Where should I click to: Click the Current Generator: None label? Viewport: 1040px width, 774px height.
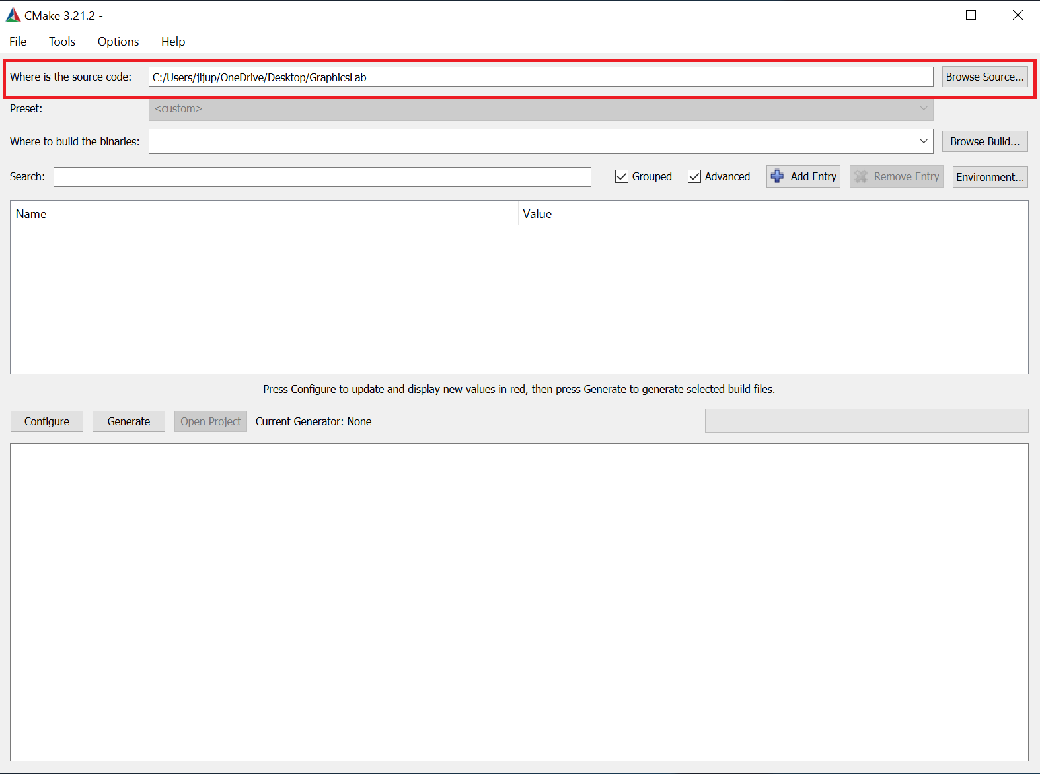(313, 421)
